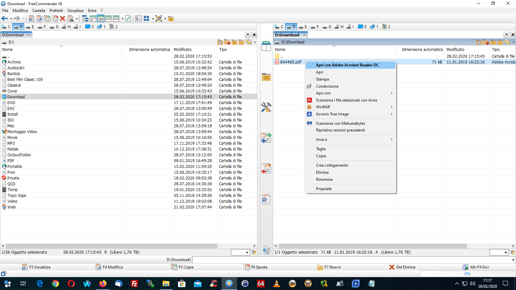Click the left panel horizontal scrollbar
This screenshot has width=516, height=290.
pyautogui.click(x=111, y=246)
